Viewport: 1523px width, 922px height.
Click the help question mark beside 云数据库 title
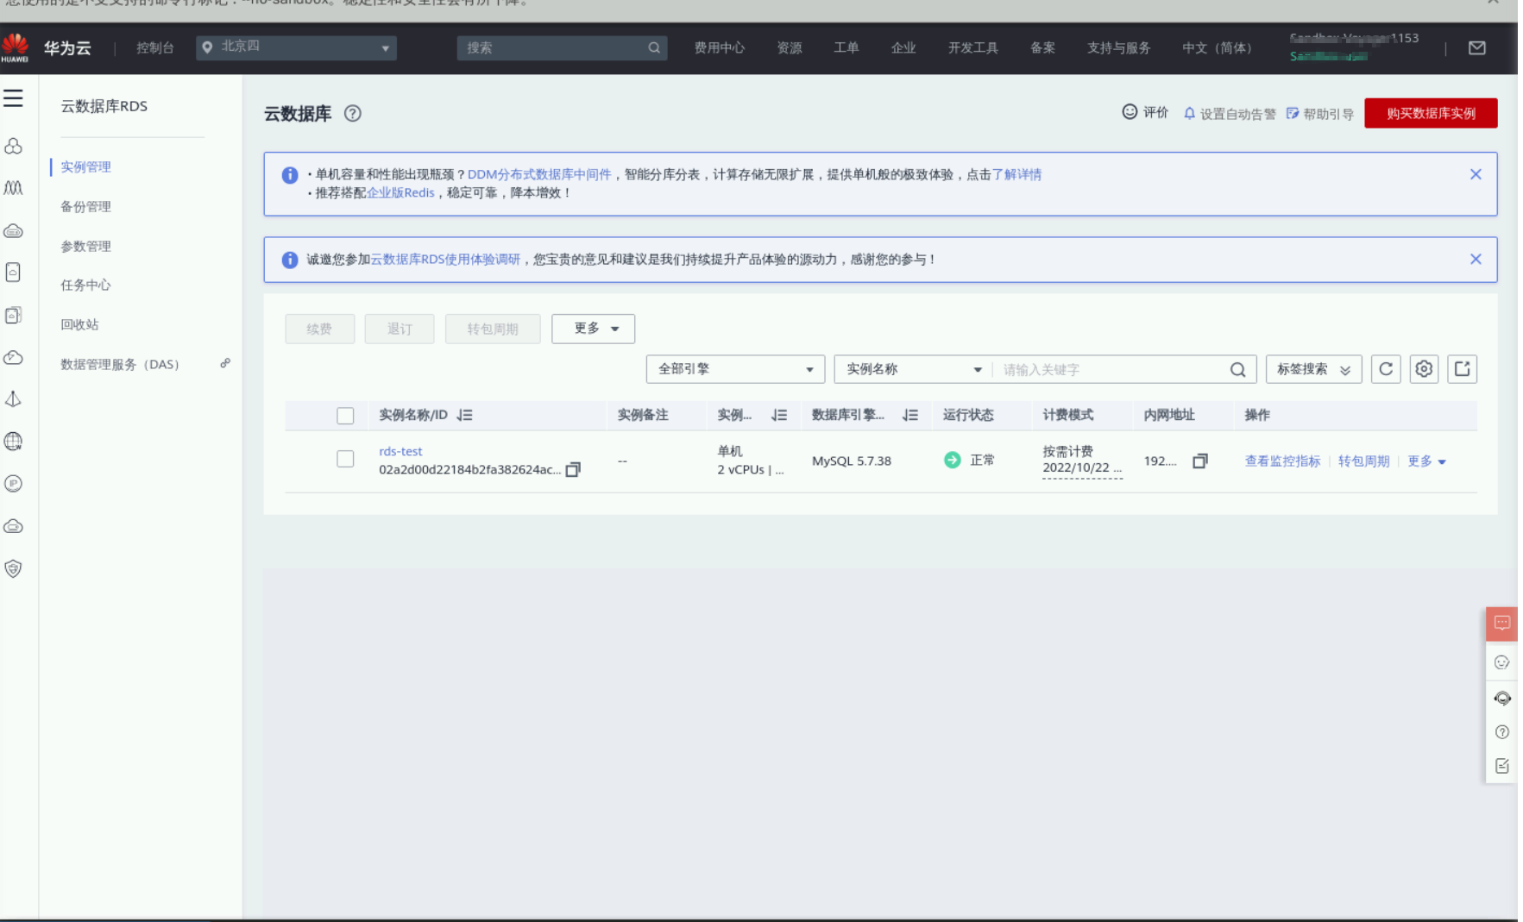[x=352, y=113]
